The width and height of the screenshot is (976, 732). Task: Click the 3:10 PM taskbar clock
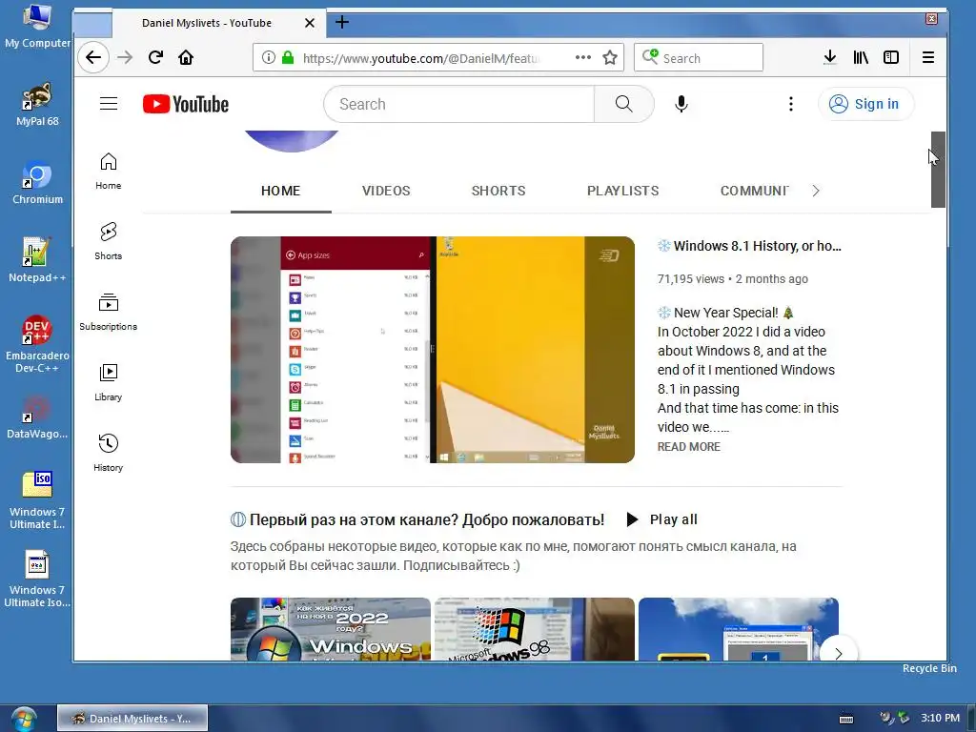pos(940,718)
